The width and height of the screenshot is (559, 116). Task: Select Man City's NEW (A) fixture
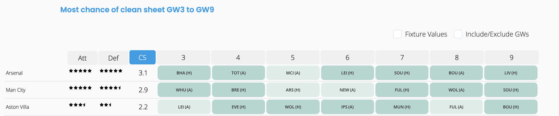pos(348,90)
